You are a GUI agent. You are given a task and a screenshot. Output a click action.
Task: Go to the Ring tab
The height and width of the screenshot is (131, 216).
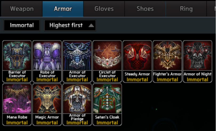point(186,9)
